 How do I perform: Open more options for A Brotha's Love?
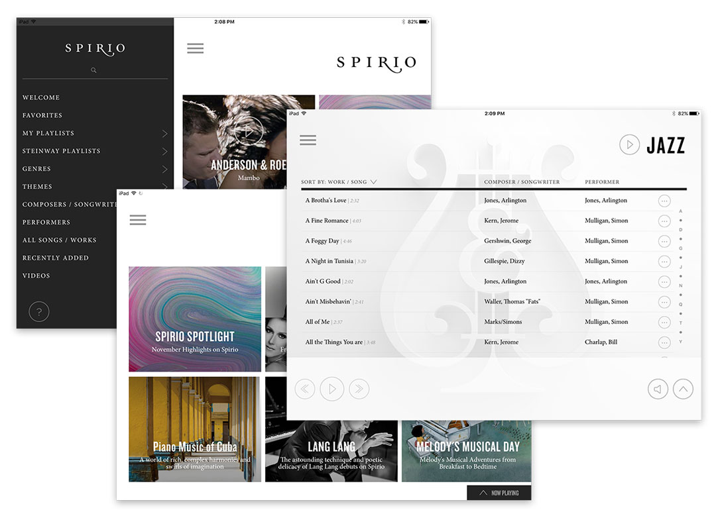pyautogui.click(x=664, y=201)
